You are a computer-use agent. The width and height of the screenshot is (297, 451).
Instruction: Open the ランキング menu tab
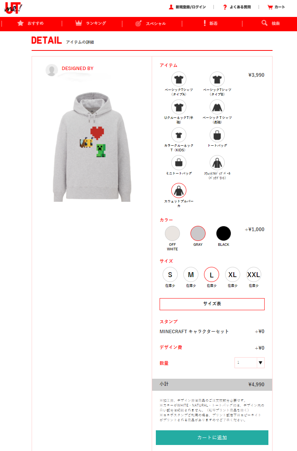[91, 23]
